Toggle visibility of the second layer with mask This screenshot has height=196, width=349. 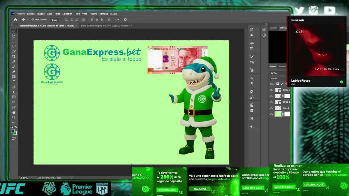click(x=271, y=96)
